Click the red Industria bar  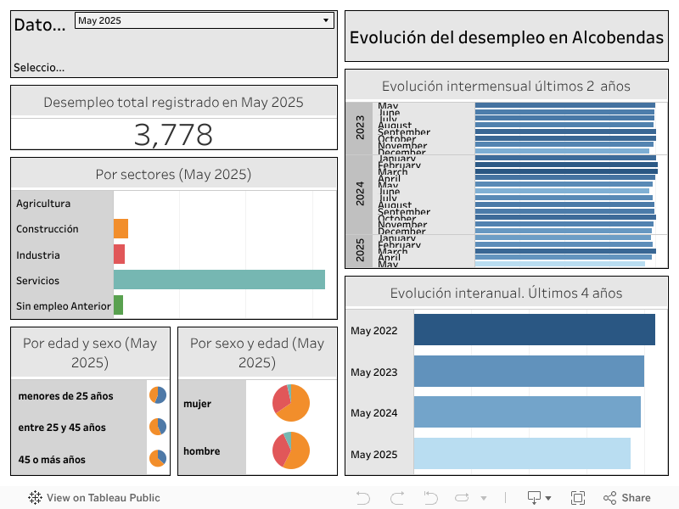119,255
